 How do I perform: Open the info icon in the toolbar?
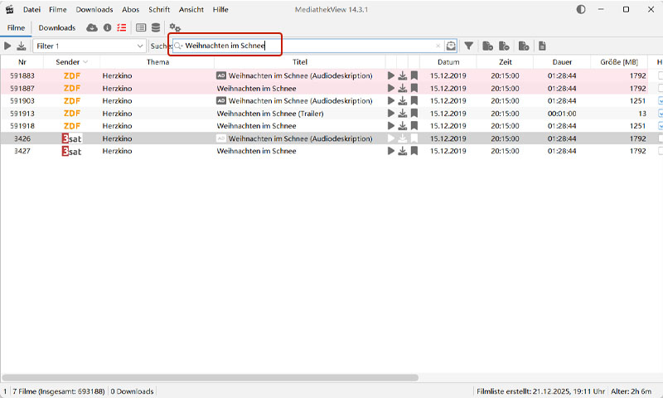click(107, 27)
